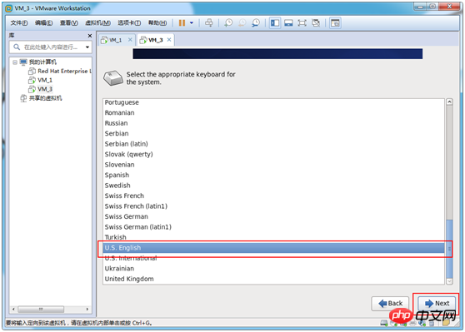Take a snapshot of this virtual machine
The image size is (465, 332).
pos(228,22)
